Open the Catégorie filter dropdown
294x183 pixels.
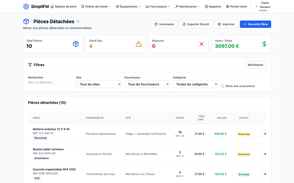tap(195, 84)
